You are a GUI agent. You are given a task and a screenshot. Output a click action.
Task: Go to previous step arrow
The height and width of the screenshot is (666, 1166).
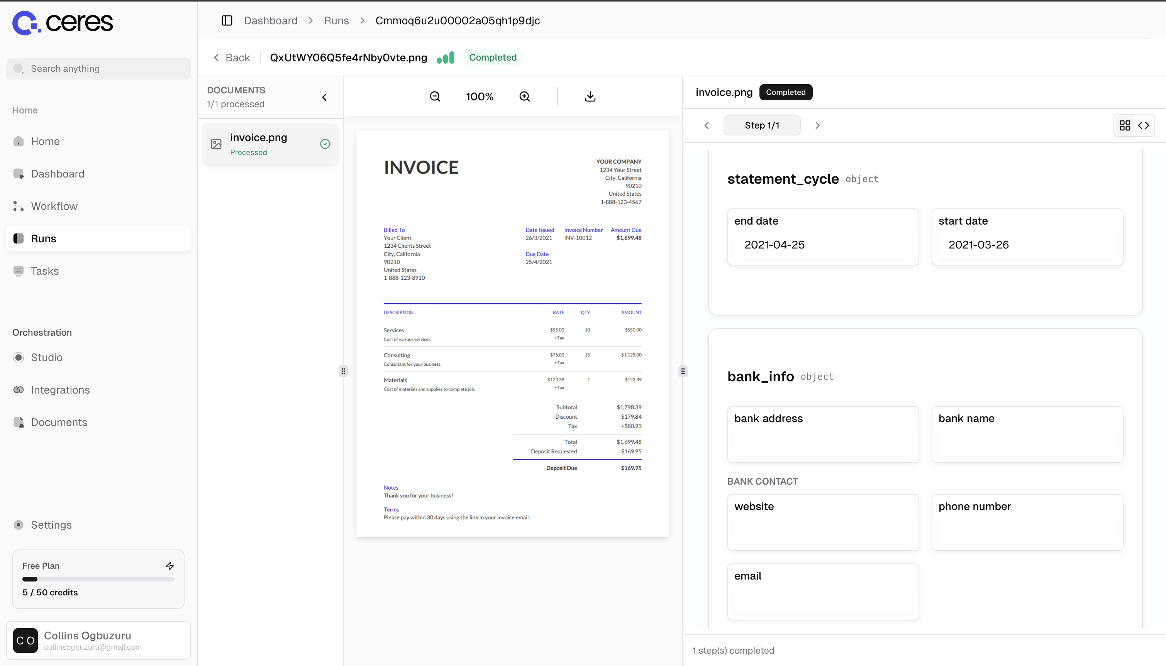point(707,125)
